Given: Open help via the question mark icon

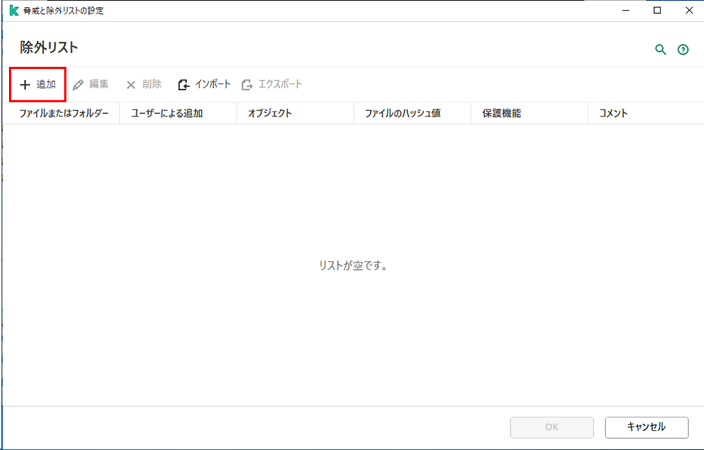Looking at the screenshot, I should [x=683, y=49].
